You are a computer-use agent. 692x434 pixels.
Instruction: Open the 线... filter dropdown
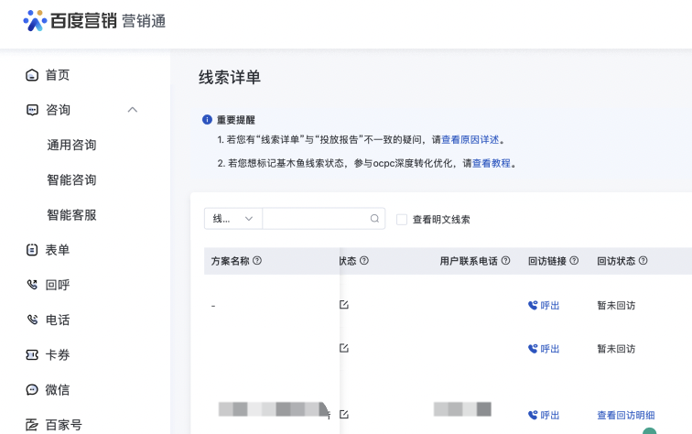coord(232,219)
